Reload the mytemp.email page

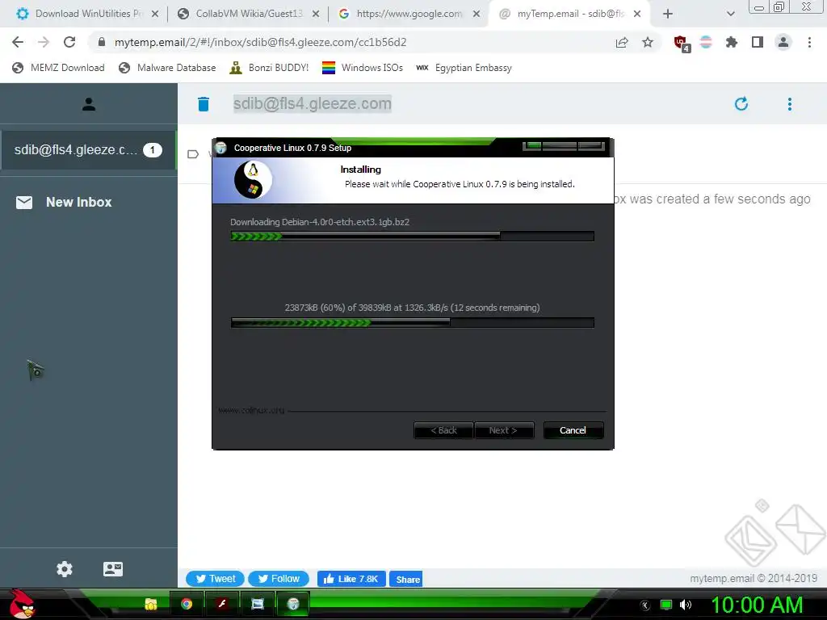pos(69,42)
